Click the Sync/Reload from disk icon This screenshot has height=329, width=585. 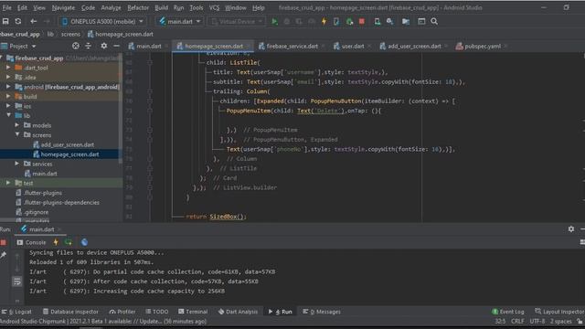pos(18,22)
